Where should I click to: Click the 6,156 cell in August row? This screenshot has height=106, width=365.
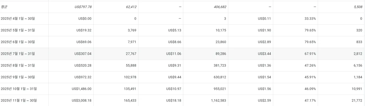[x=358, y=66]
